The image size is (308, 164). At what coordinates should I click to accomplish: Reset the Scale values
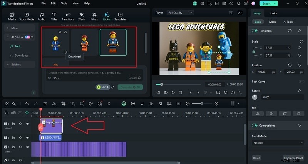pyautogui.click(x=301, y=42)
